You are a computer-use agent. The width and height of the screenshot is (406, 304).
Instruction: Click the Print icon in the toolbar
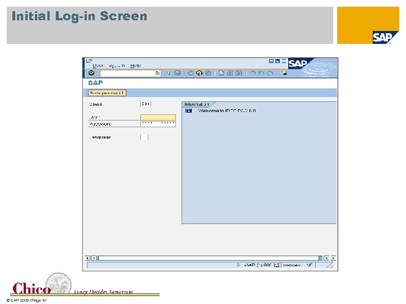click(x=221, y=73)
